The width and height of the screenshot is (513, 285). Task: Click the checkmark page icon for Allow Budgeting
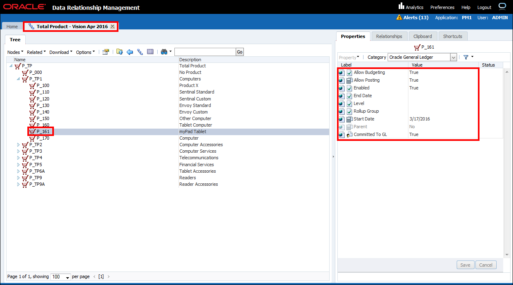(x=349, y=73)
